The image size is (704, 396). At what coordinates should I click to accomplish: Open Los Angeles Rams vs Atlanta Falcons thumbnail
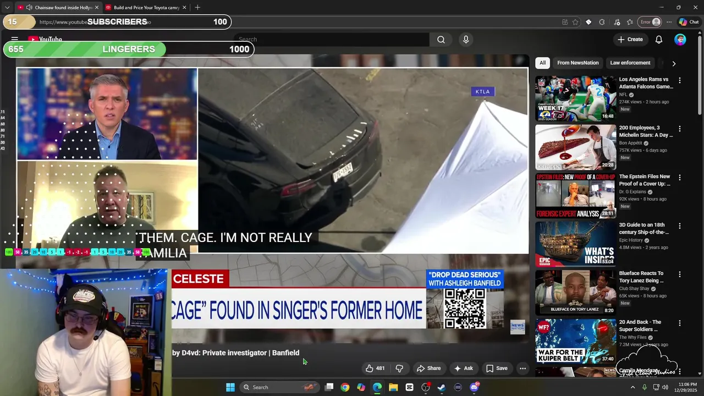point(576,98)
